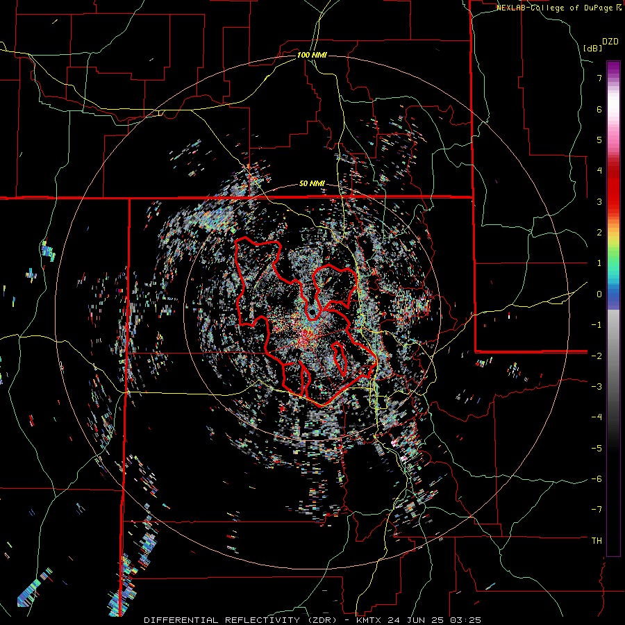Click the "-3" tick label on scale
The image size is (625, 625).
coord(597,387)
